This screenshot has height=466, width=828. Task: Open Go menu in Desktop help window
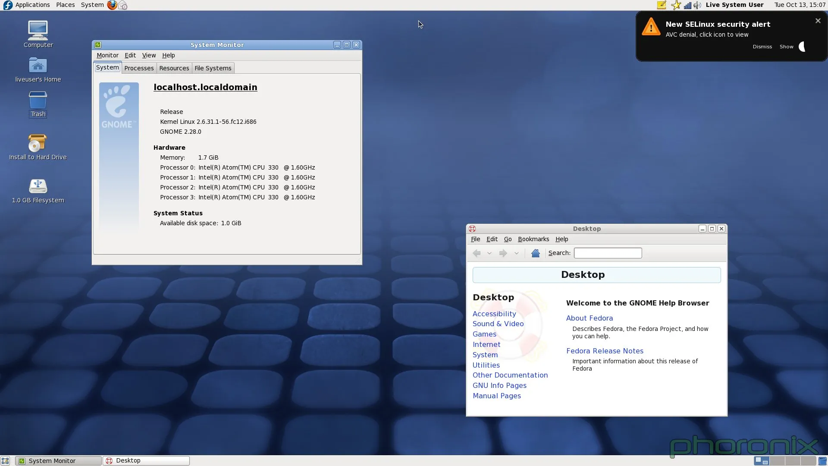508,239
